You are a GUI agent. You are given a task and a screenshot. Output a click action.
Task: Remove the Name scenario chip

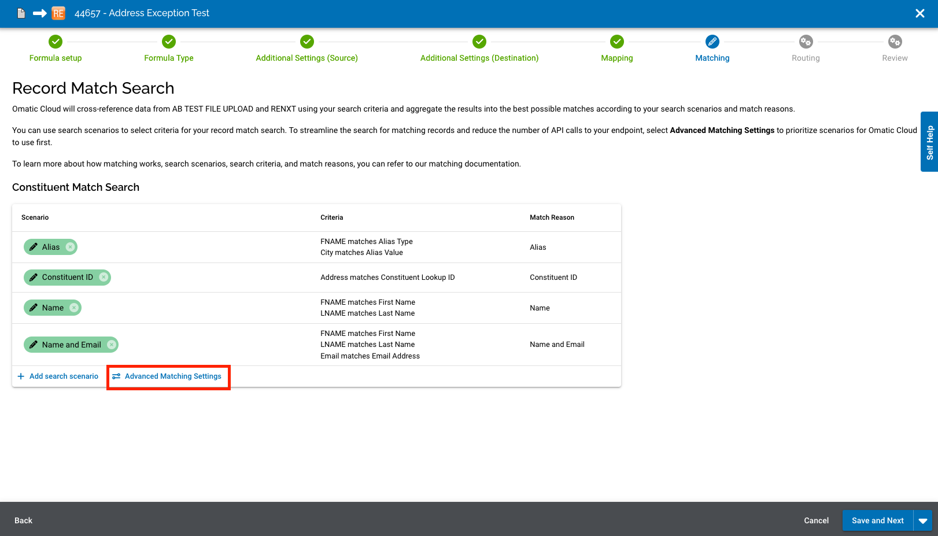point(74,307)
